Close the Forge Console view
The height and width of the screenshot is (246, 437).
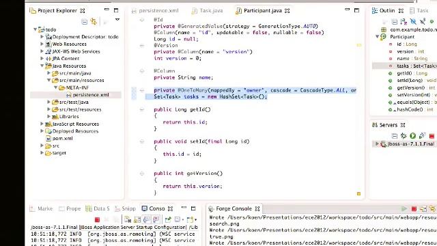257,208
